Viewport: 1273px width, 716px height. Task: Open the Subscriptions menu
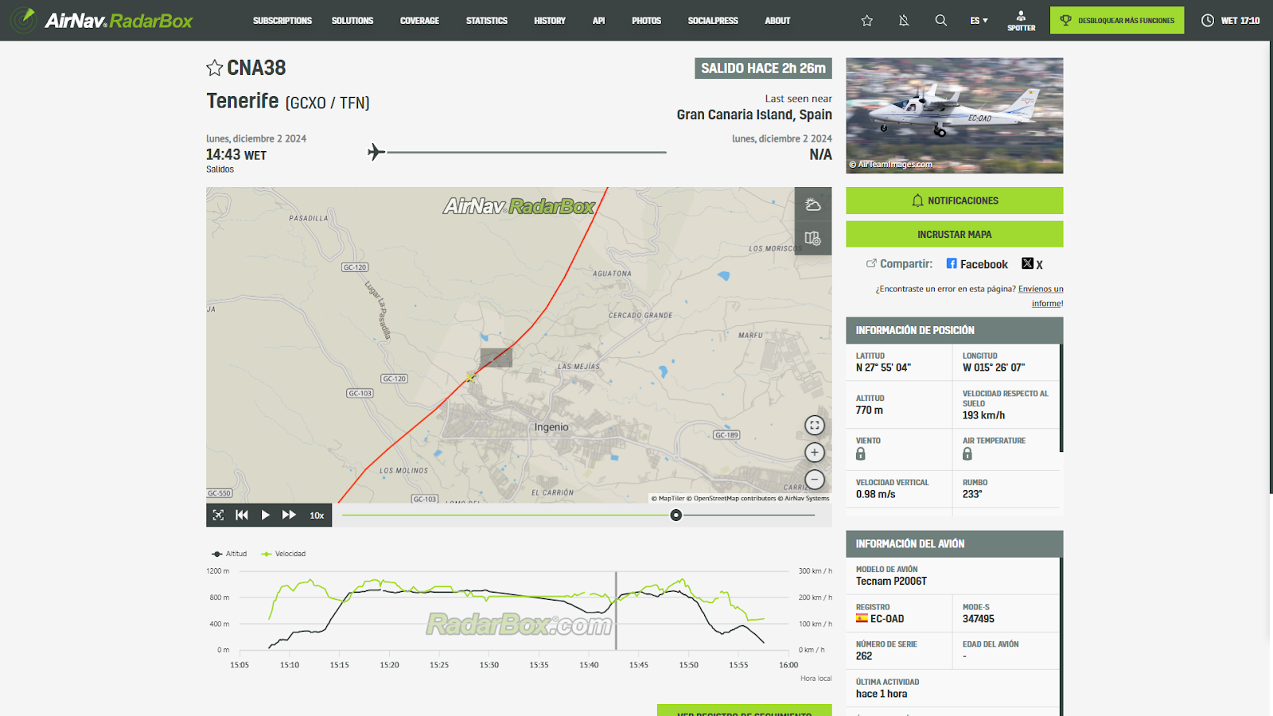[x=282, y=21]
